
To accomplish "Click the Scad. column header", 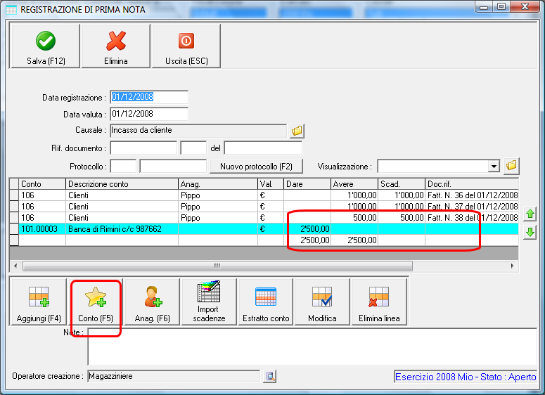I will [x=402, y=183].
